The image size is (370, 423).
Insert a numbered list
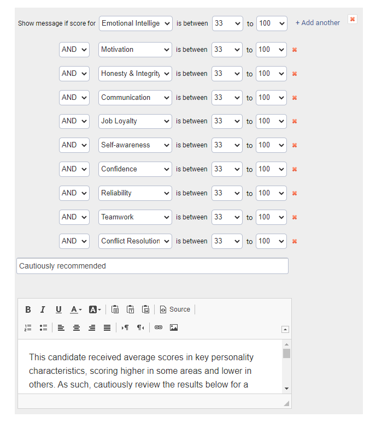pyautogui.click(x=28, y=328)
